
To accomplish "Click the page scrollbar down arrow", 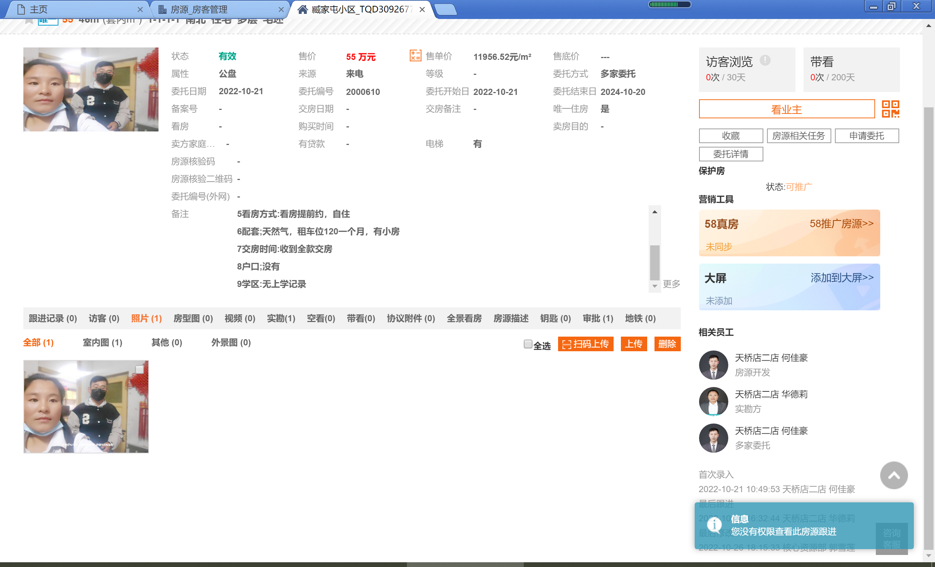I will point(928,556).
